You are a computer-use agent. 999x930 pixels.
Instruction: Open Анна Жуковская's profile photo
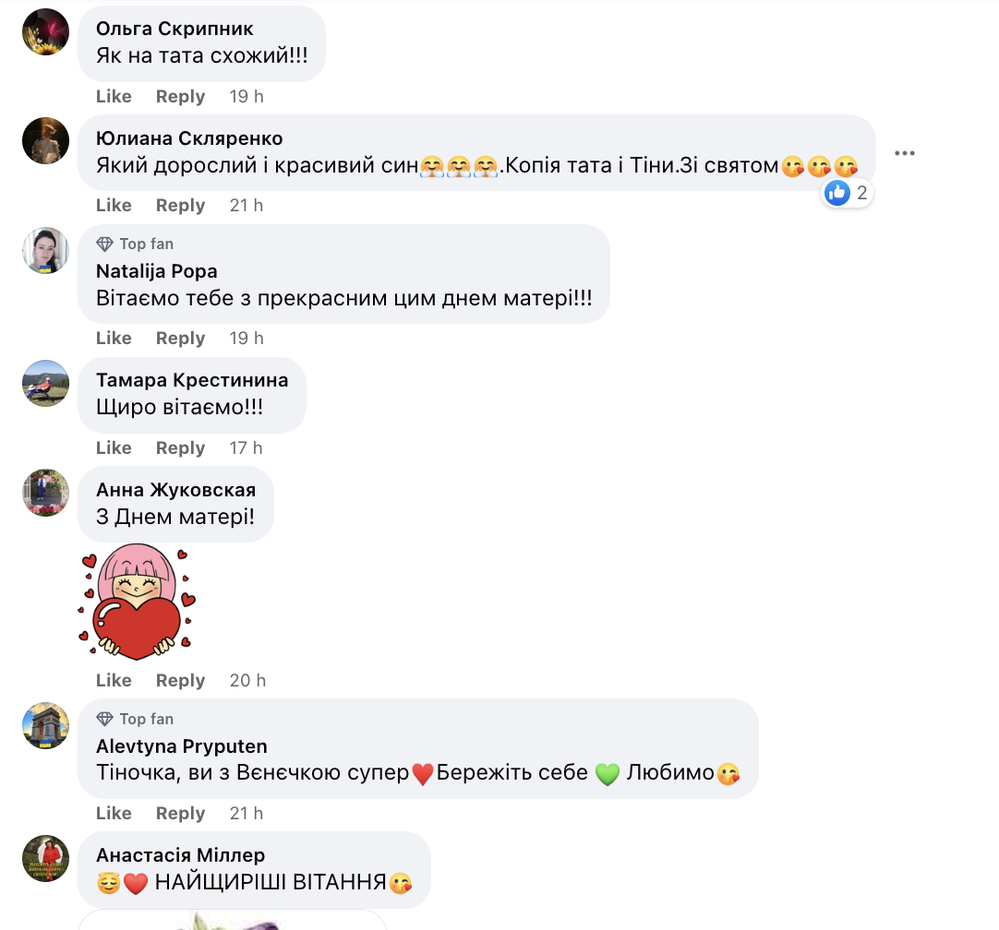click(45, 493)
